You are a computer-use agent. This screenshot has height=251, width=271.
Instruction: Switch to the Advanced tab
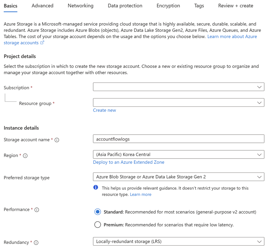click(x=42, y=6)
